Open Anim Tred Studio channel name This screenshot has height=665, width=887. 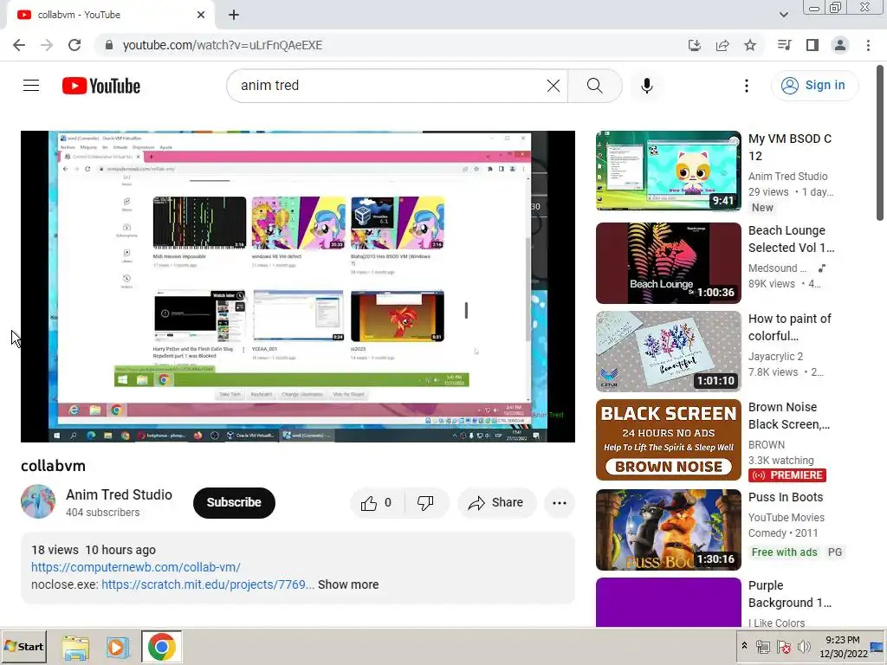tap(119, 494)
